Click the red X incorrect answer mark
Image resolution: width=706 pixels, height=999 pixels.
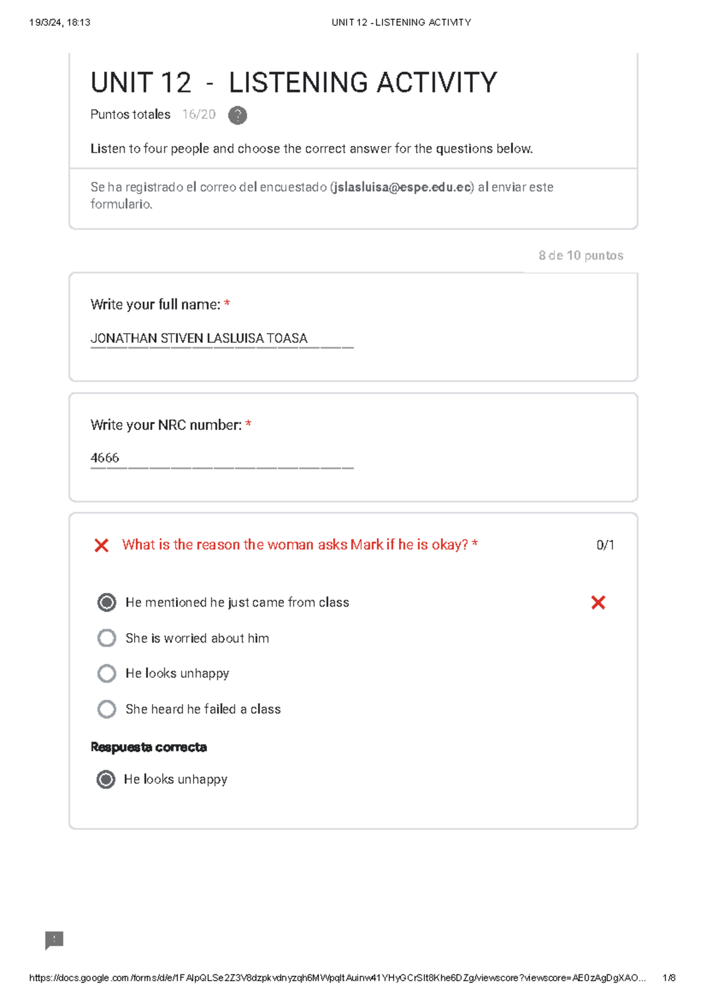pyautogui.click(x=598, y=602)
